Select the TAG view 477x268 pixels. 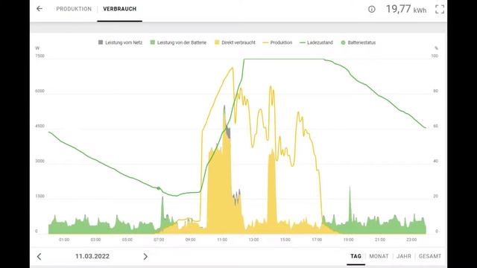coord(356,256)
